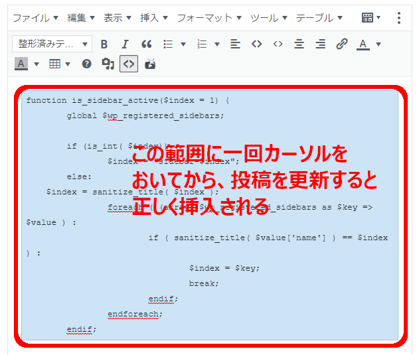
Task: Open the ファイル menu
Action: [x=36, y=18]
